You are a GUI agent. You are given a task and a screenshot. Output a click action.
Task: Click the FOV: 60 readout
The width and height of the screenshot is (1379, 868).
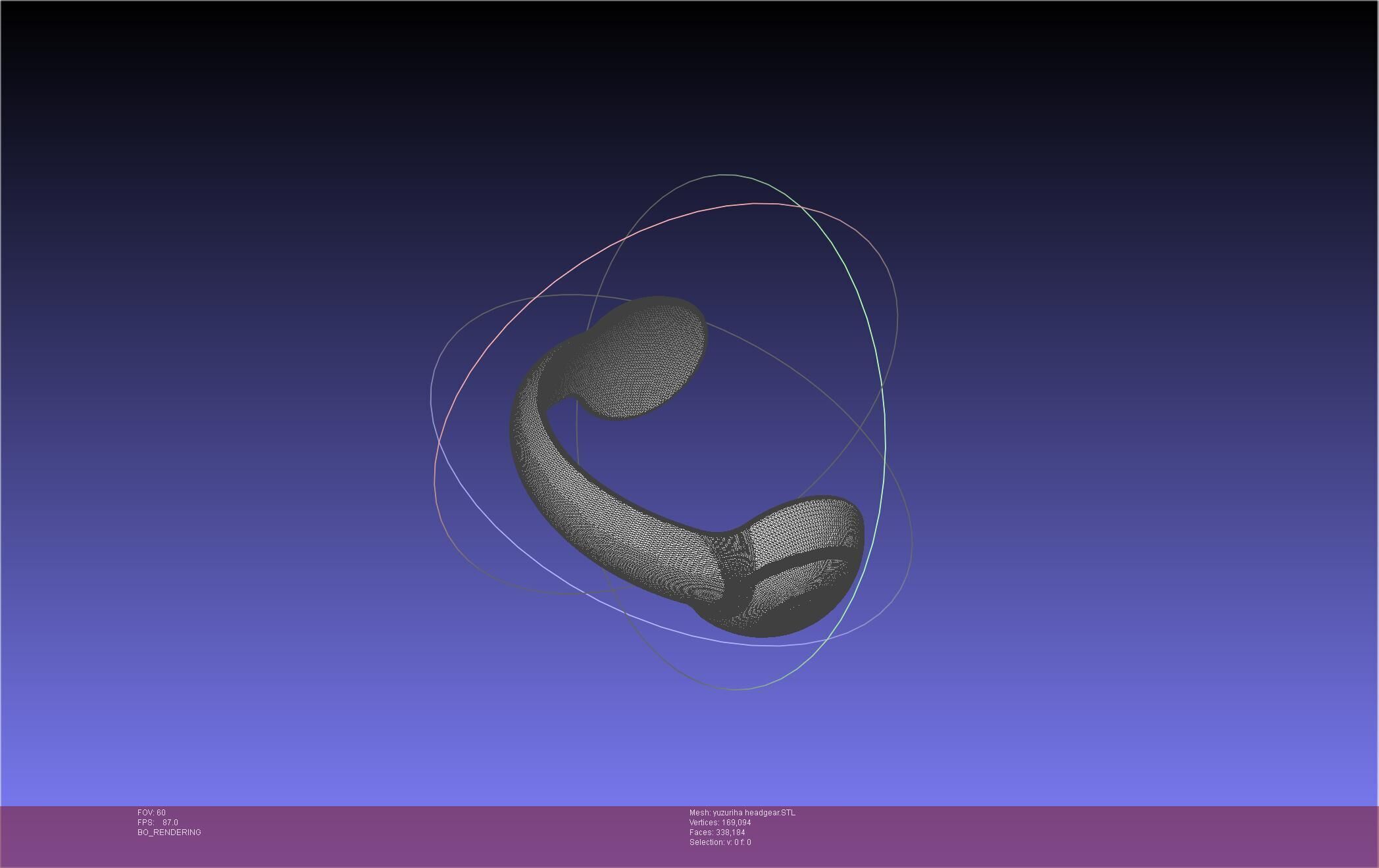[x=151, y=813]
